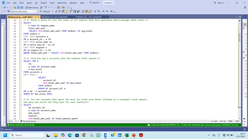Open the Tools menu
The height and width of the screenshot is (139, 248).
[52, 3]
